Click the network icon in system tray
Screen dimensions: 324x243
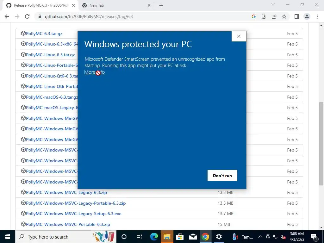[x=276, y=237]
